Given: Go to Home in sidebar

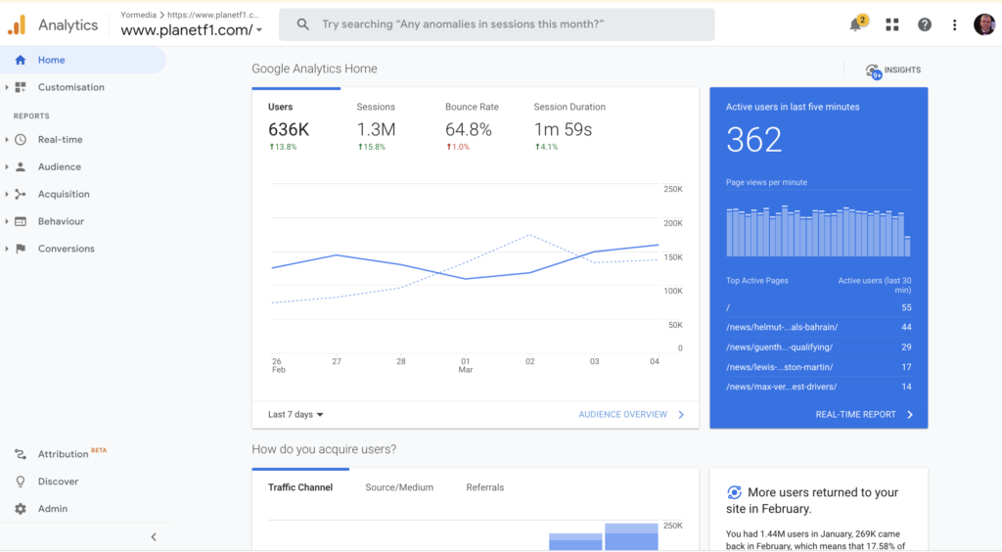Looking at the screenshot, I should (83, 60).
